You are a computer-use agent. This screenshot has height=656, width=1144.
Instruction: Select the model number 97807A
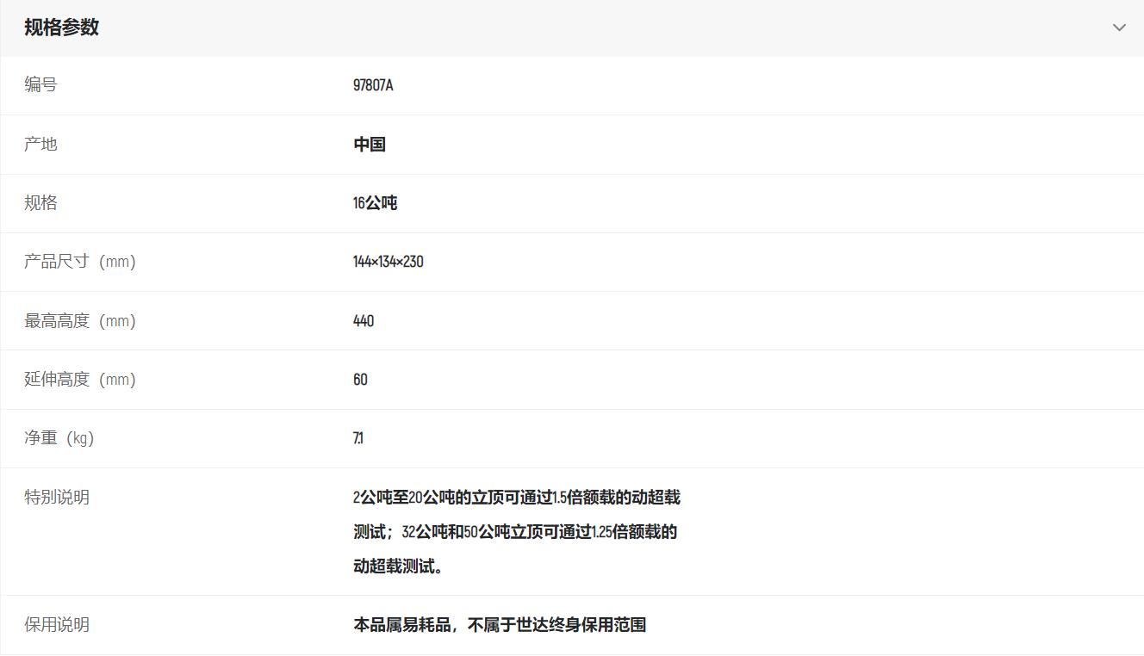[373, 85]
